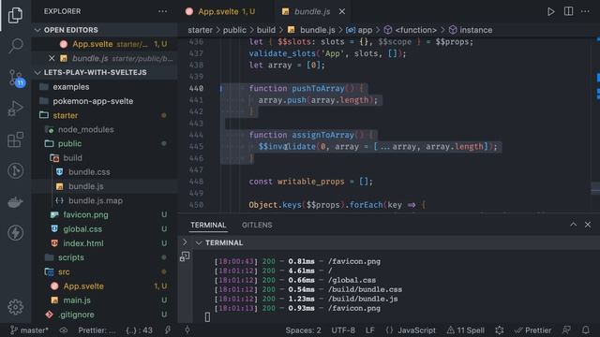Click the 'starter' breadcrumb segment
The height and width of the screenshot is (337, 600).
[200, 30]
